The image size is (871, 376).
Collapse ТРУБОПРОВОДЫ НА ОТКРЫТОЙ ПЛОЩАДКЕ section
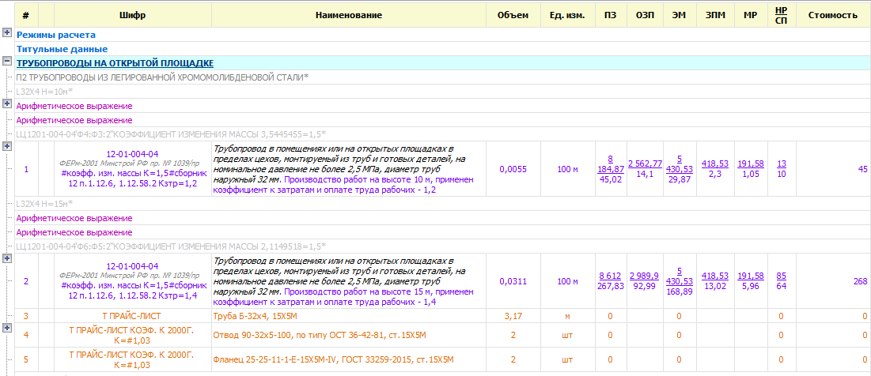point(7,62)
